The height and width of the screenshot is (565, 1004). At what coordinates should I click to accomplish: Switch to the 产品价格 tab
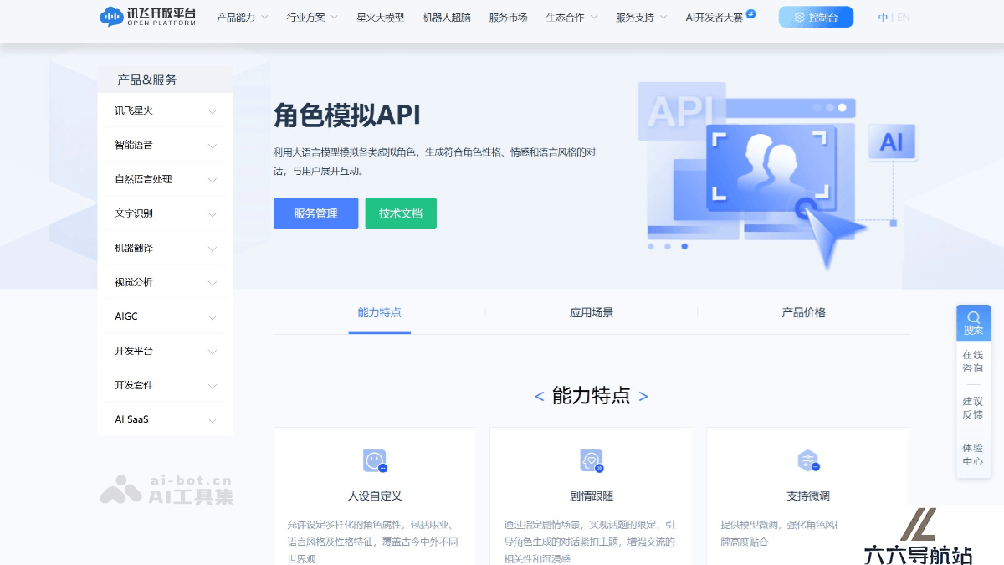tap(803, 312)
